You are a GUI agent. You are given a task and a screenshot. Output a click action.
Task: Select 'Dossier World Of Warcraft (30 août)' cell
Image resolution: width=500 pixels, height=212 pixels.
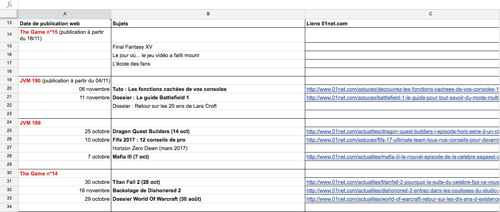point(208,199)
